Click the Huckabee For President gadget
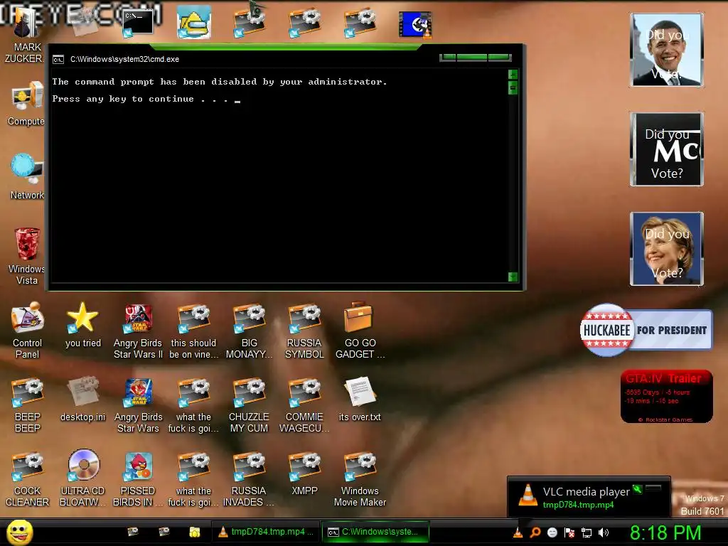 [x=646, y=330]
